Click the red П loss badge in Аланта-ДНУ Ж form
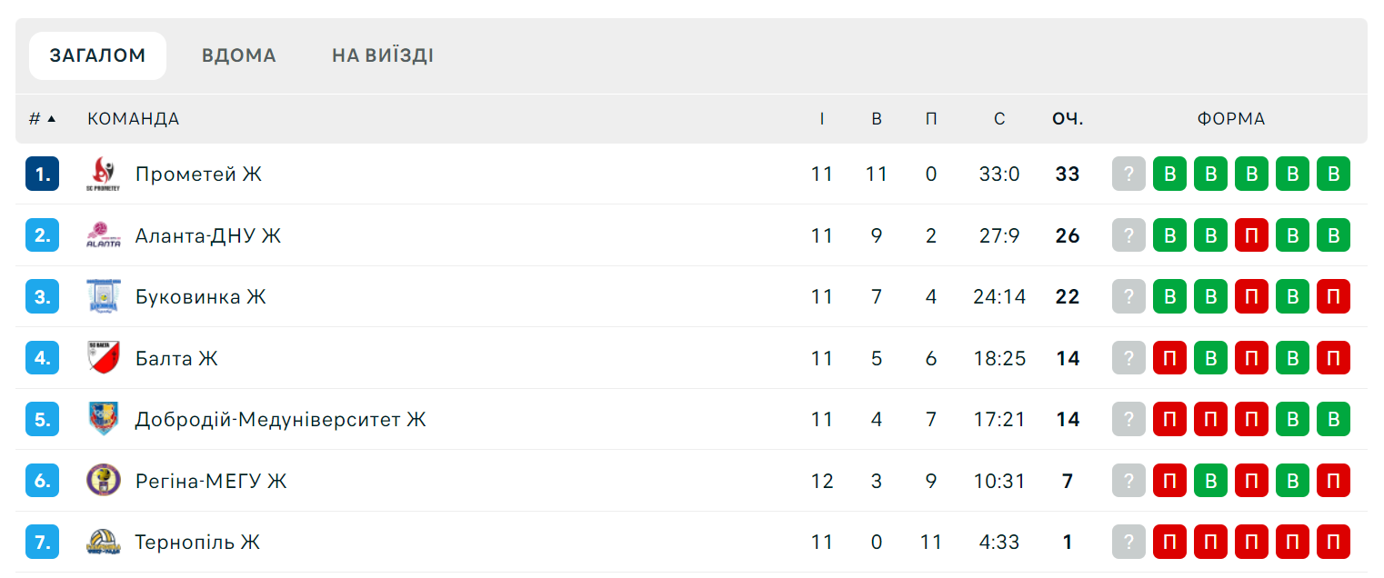Viewport: 1384px width, 578px height. click(x=1251, y=235)
